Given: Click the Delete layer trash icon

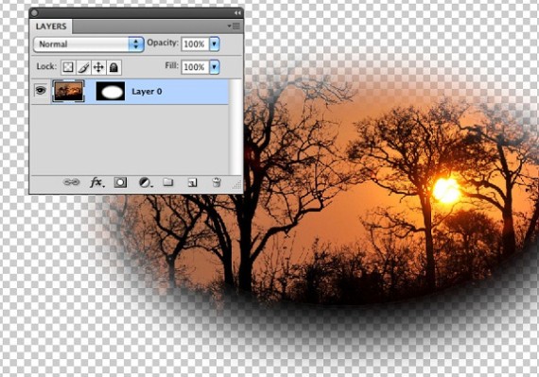Looking at the screenshot, I should (x=217, y=182).
